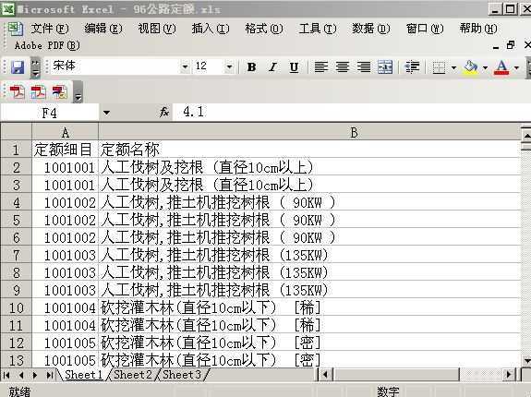Open the 视图(V) menu

tap(157, 29)
